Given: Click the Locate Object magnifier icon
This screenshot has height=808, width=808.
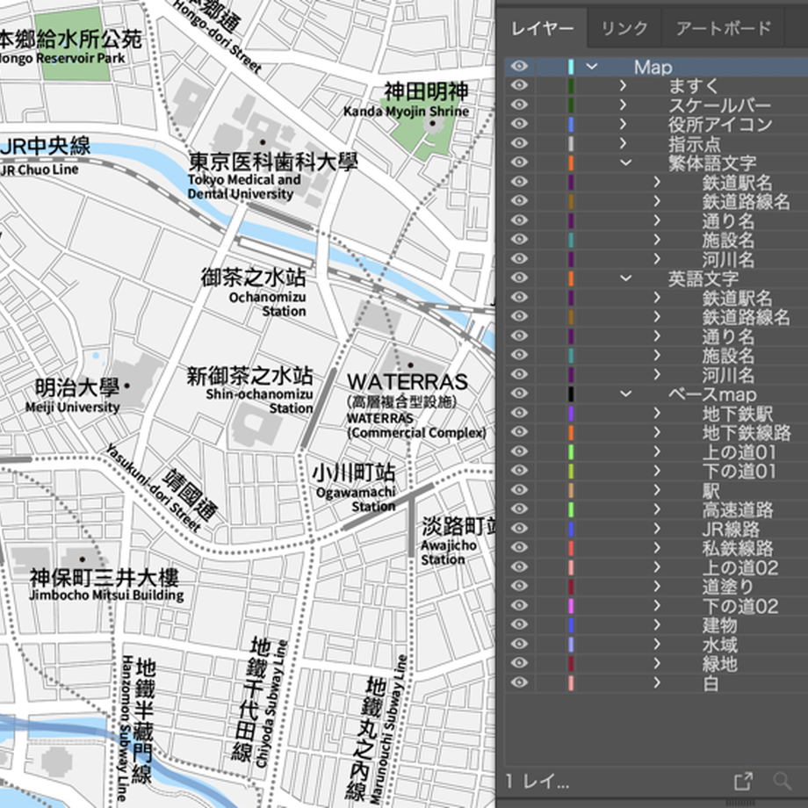Looking at the screenshot, I should click(x=783, y=781).
